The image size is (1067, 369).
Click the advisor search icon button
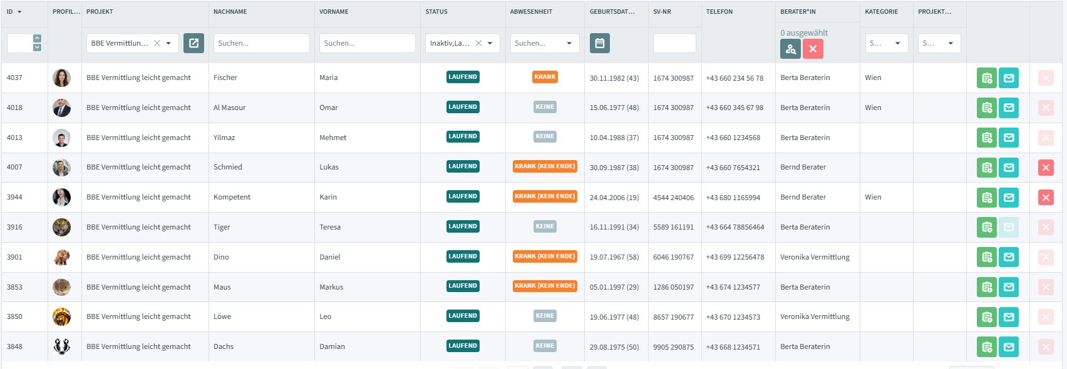tap(790, 49)
